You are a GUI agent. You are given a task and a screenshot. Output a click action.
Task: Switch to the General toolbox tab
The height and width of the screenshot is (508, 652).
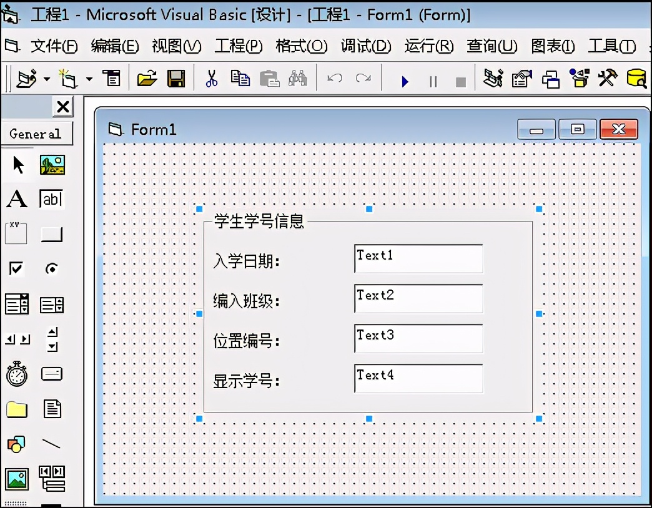click(x=36, y=134)
